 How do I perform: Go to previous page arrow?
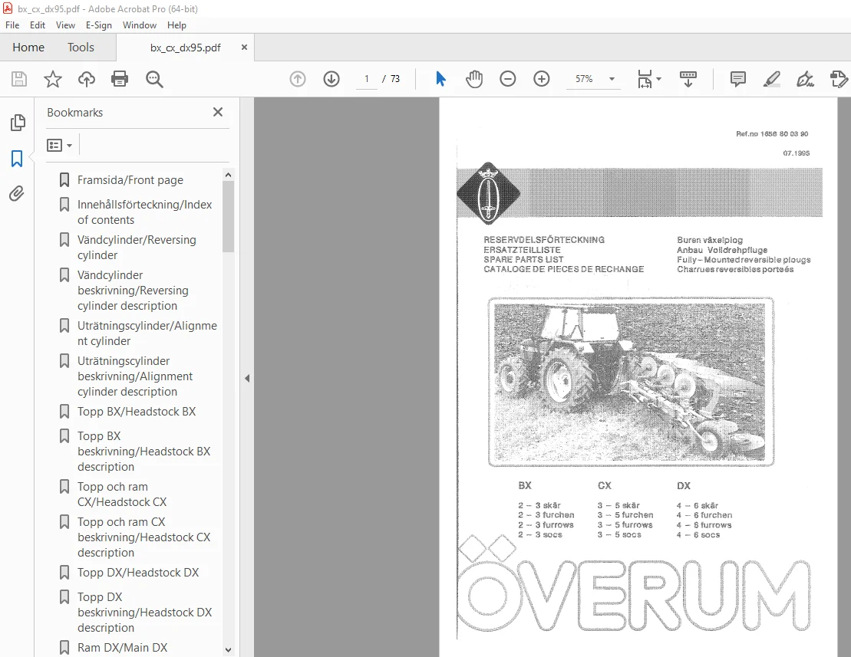[x=298, y=79]
